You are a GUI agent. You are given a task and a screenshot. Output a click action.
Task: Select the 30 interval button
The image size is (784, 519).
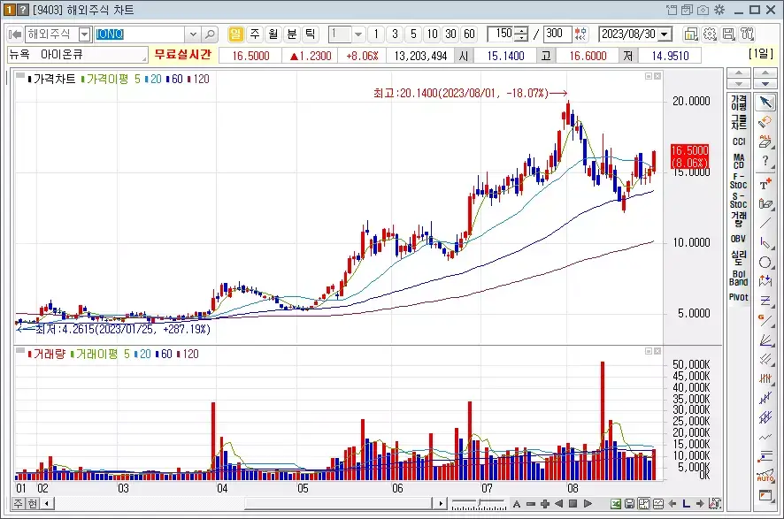click(x=450, y=34)
